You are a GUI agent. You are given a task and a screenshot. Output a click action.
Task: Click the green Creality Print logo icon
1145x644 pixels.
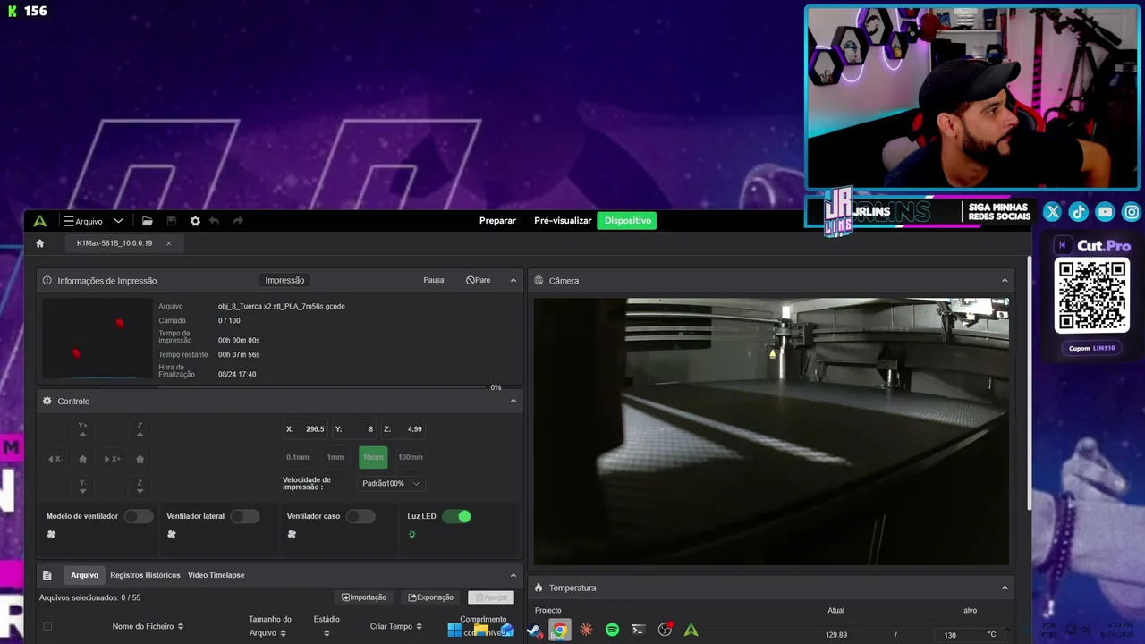(39, 221)
